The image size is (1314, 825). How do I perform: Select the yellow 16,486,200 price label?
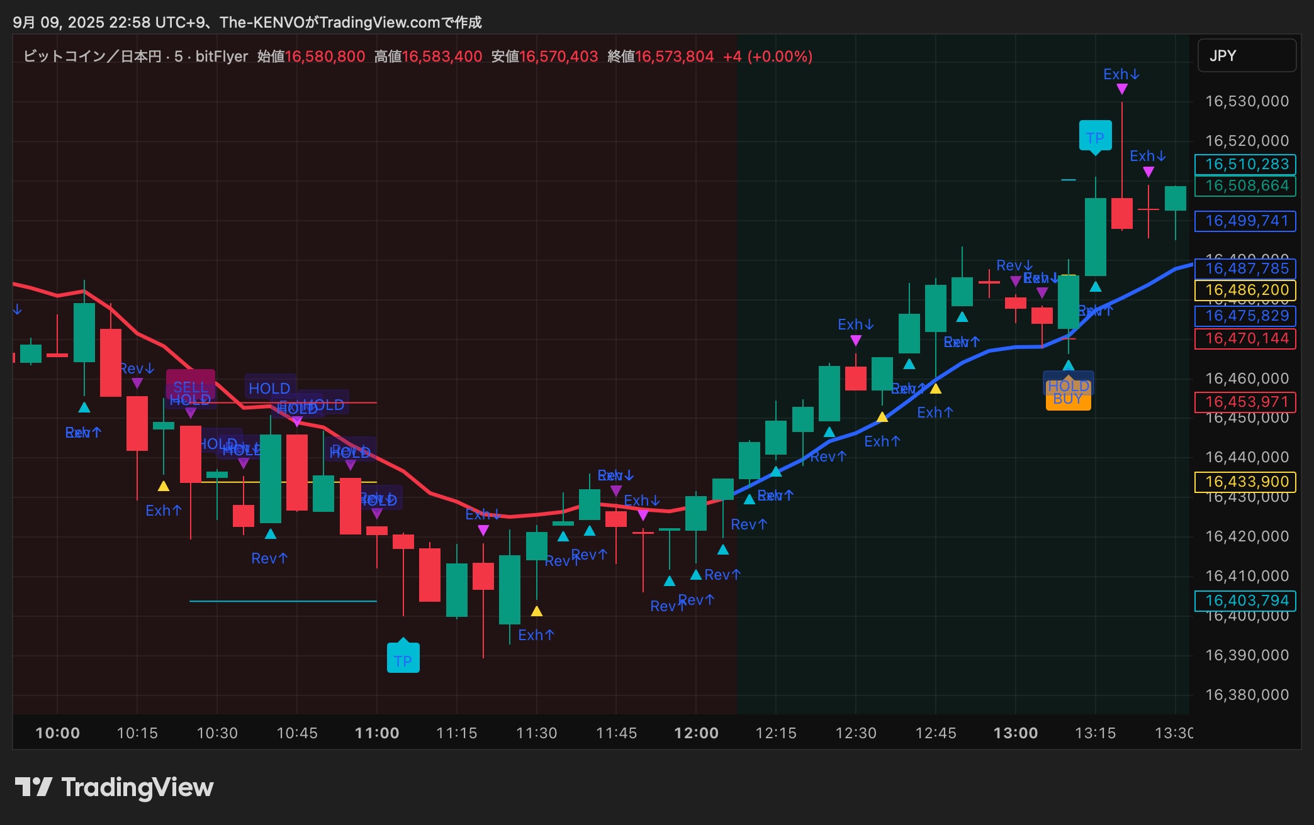tap(1245, 290)
